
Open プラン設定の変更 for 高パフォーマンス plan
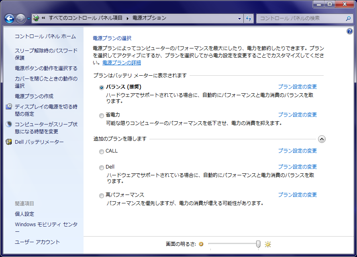pyautogui.click(x=297, y=195)
